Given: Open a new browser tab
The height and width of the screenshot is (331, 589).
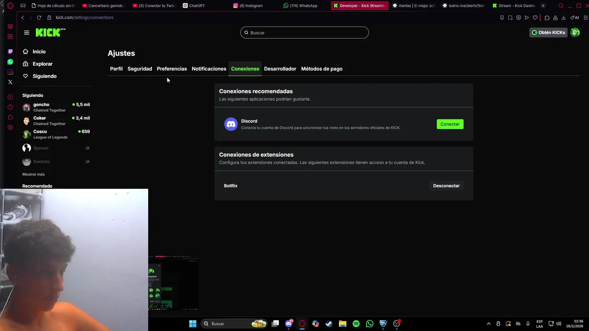Looking at the screenshot, I should coord(543,6).
